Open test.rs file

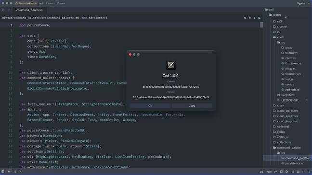coord(287,79)
